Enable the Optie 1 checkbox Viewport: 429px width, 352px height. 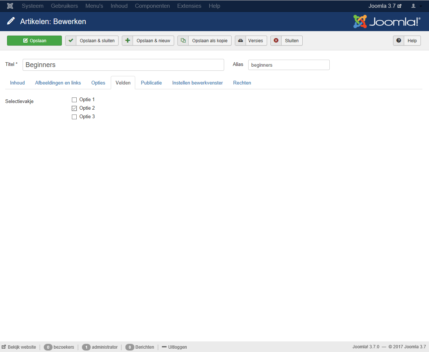(74, 100)
